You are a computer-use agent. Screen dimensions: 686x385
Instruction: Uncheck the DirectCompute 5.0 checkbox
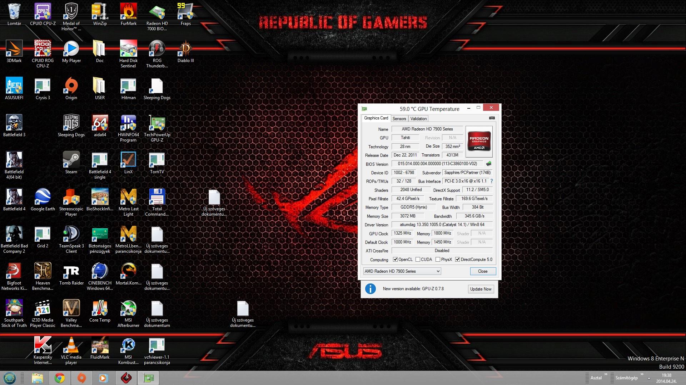[457, 260]
